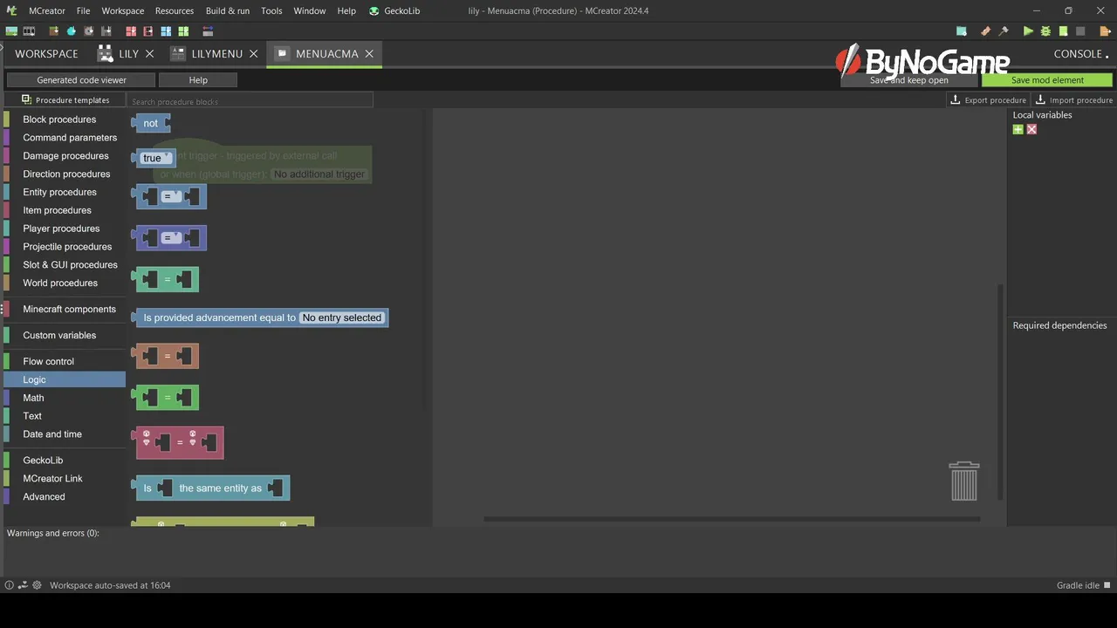Click the teal workspace settings icon
The width and height of the screenshot is (1117, 628).
(x=962, y=31)
